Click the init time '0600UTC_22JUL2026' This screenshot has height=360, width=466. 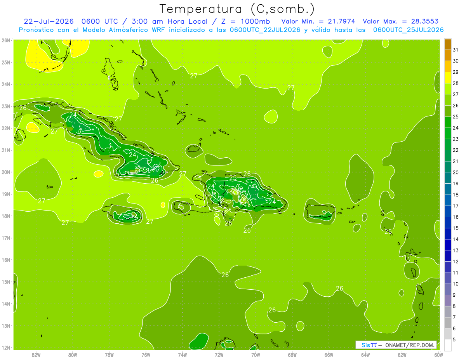click(x=265, y=30)
